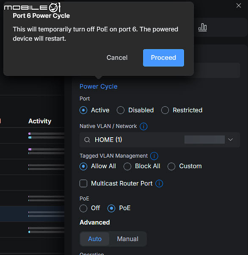Viewport: 248px width, 255px height.
Task: Select Allow All tagged VLAN option
Action: click(83, 166)
